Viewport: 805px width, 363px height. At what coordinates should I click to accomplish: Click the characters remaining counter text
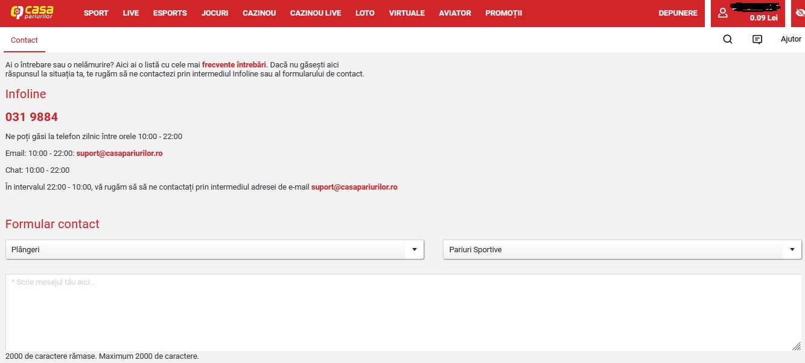102,356
